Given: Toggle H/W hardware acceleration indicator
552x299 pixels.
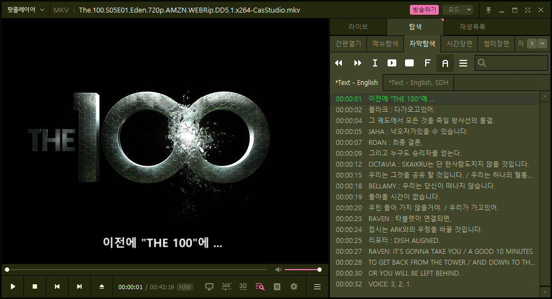Looking at the screenshot, I should point(185,287).
